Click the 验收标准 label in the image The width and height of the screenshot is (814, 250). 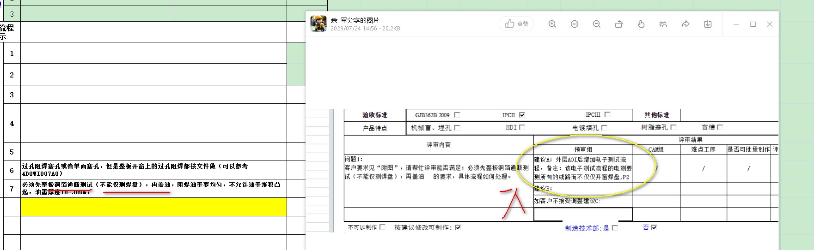tap(375, 115)
